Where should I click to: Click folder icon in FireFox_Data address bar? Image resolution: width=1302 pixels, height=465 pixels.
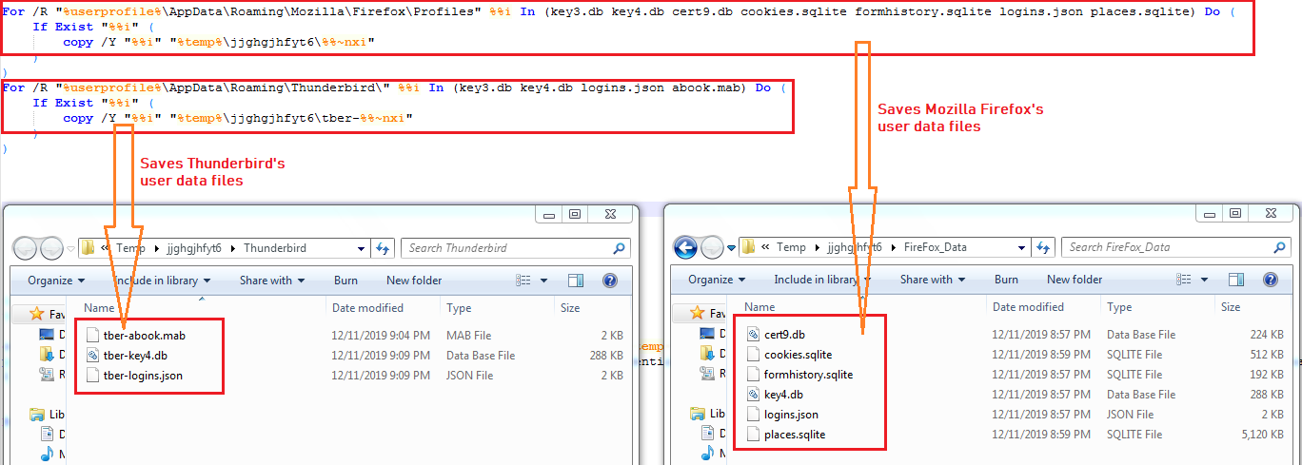point(748,247)
